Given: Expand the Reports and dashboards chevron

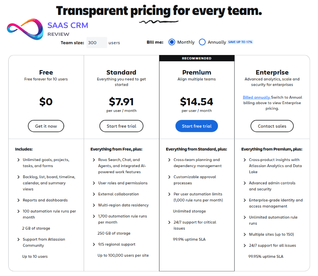Looking at the screenshot, I should (19, 200).
